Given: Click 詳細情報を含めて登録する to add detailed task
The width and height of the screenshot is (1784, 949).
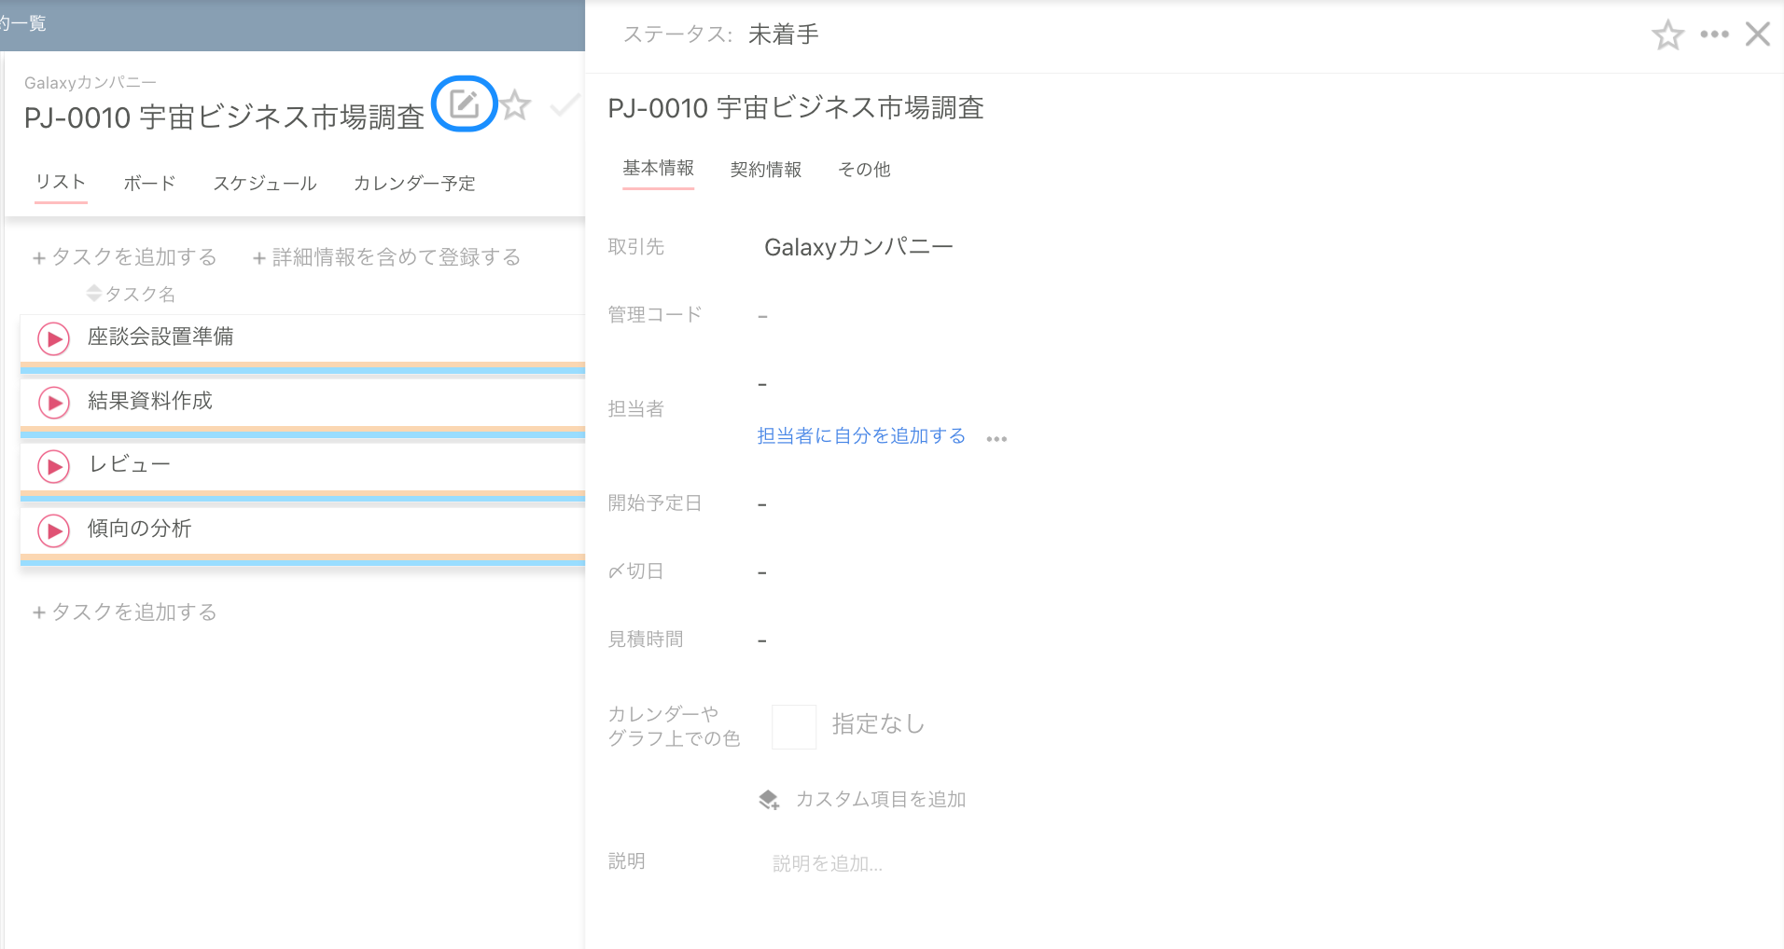Looking at the screenshot, I should coord(386,256).
